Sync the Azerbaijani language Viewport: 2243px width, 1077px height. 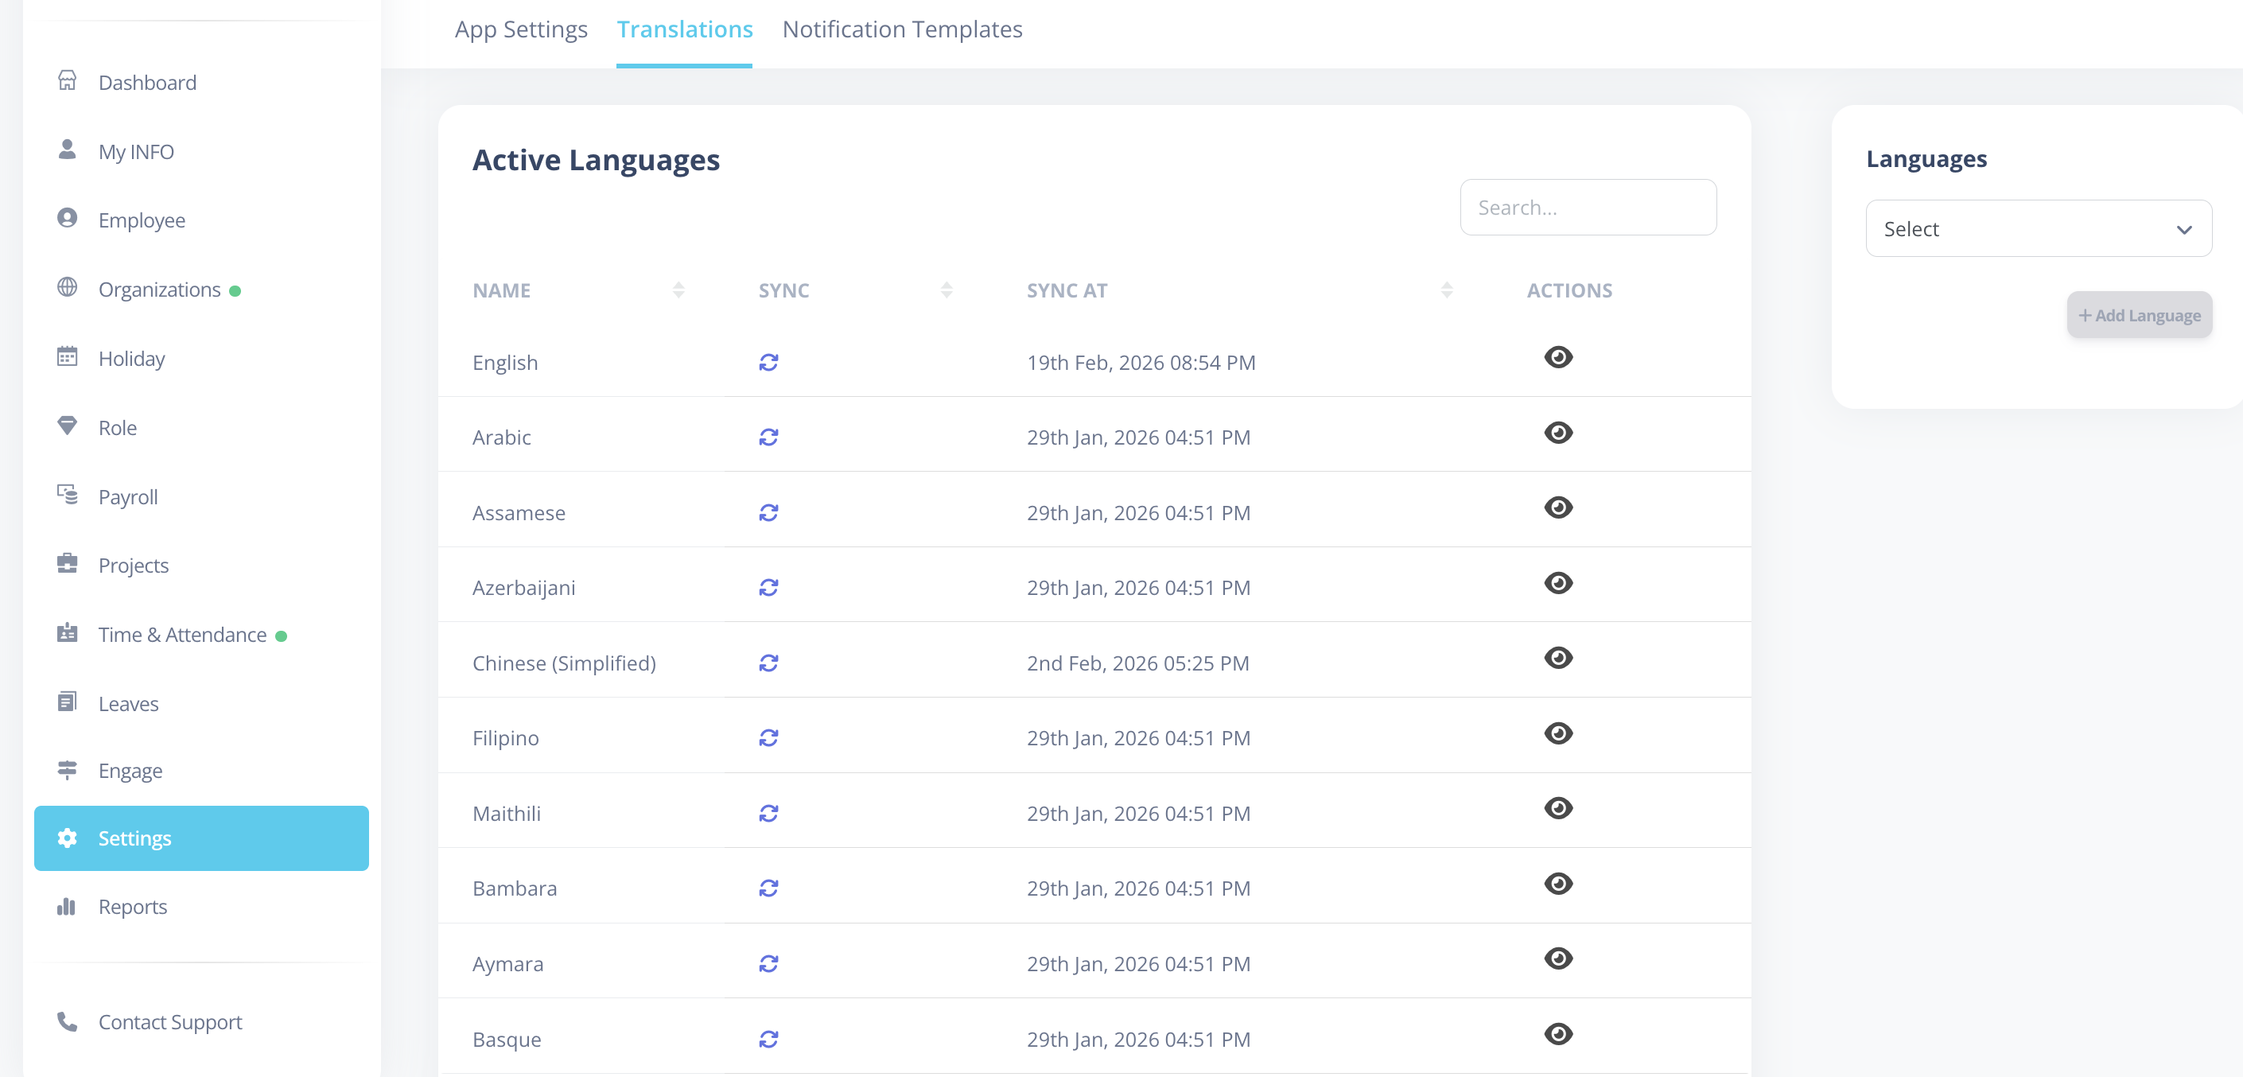(768, 588)
